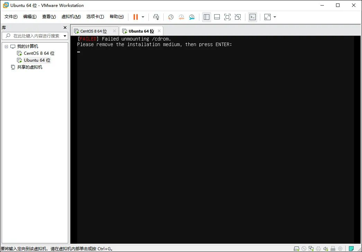Viewport: 362px width, 252px height.
Task: Click the stretch guest display icon
Action: point(267,17)
